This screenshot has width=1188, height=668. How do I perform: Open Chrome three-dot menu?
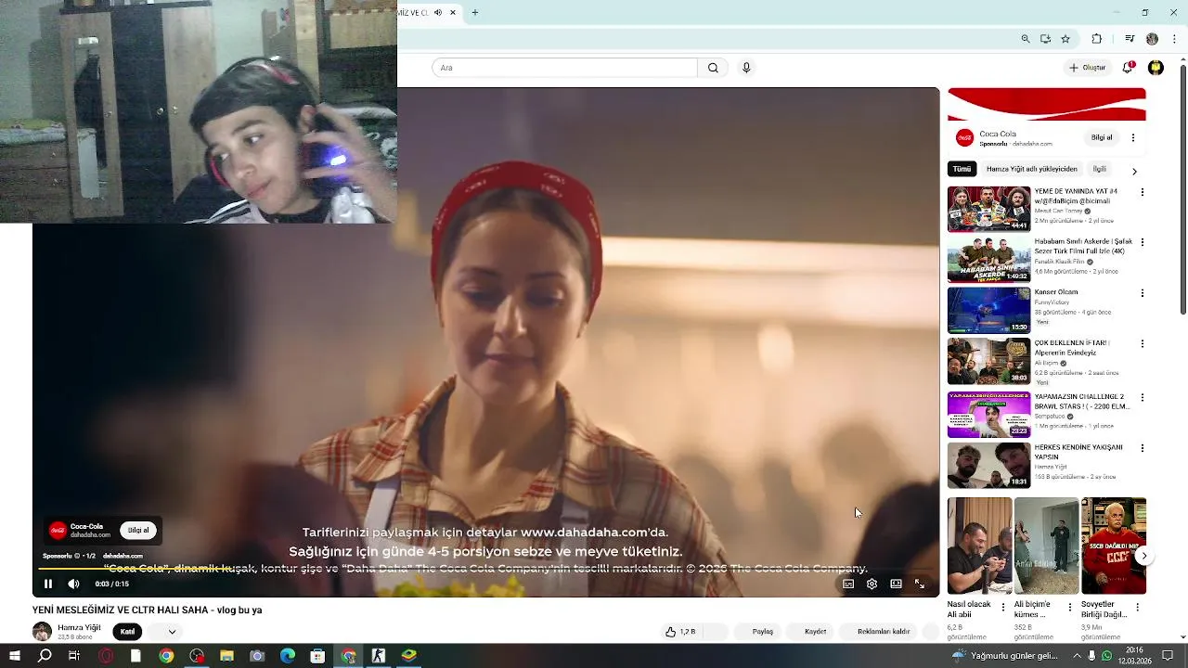[1173, 39]
